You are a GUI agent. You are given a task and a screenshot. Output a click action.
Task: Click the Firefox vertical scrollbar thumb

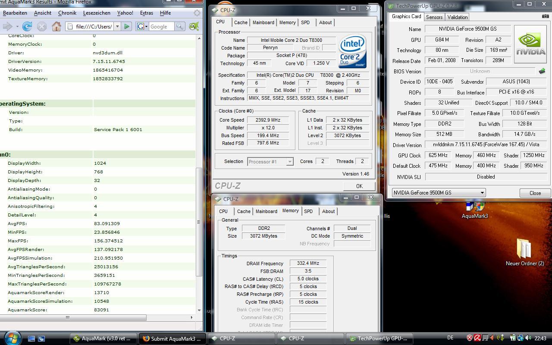pyautogui.click(x=199, y=222)
